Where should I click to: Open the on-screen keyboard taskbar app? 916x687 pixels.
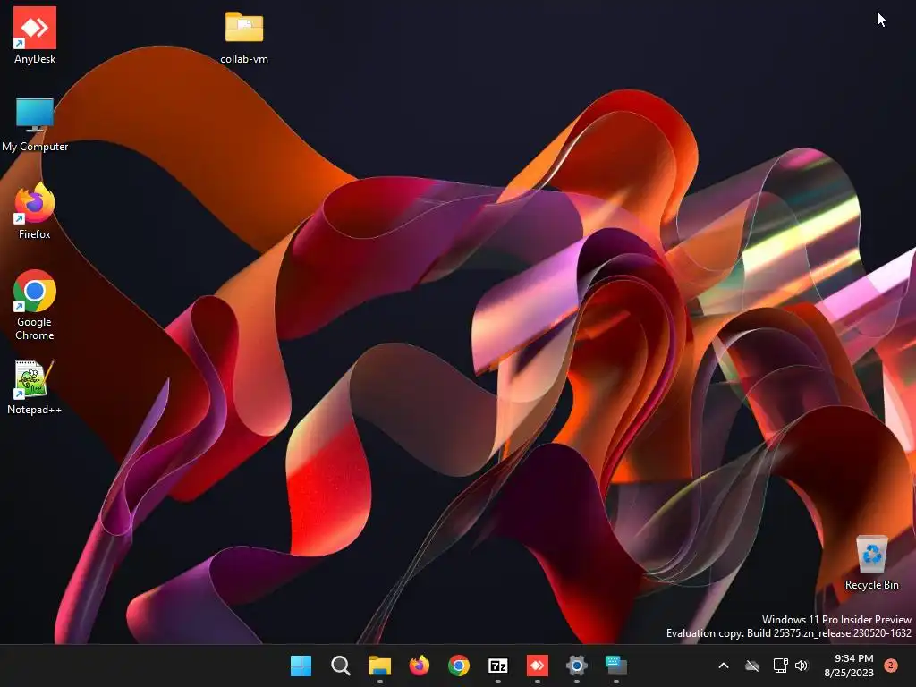(x=615, y=666)
